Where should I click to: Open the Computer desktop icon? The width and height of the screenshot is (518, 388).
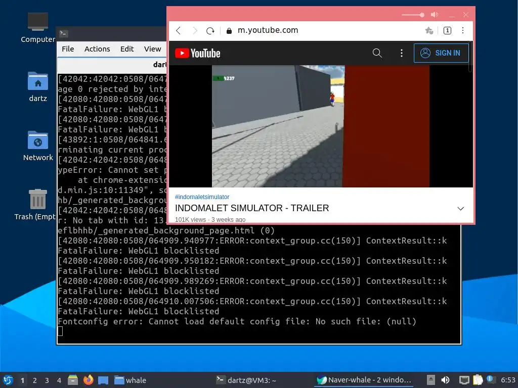point(37,28)
